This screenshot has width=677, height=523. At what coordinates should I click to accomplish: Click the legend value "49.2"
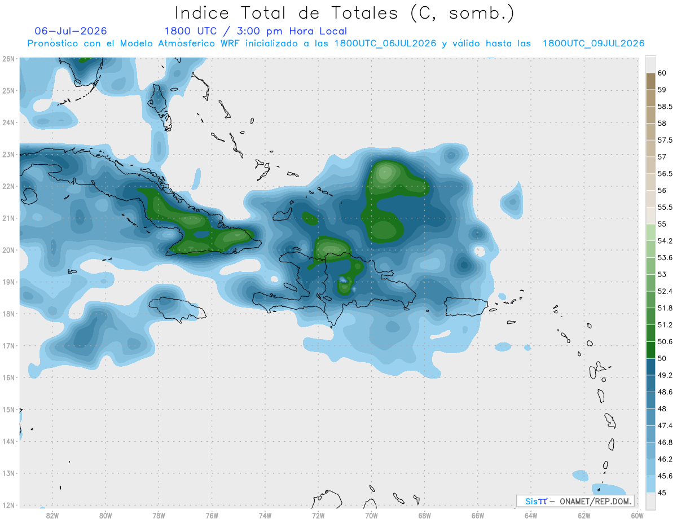click(x=665, y=375)
